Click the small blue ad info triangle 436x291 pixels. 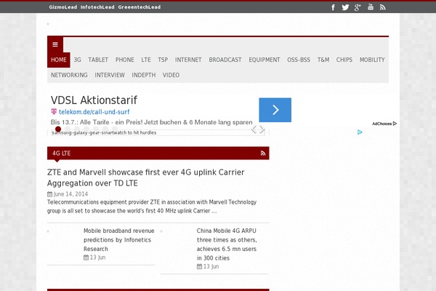point(360,132)
